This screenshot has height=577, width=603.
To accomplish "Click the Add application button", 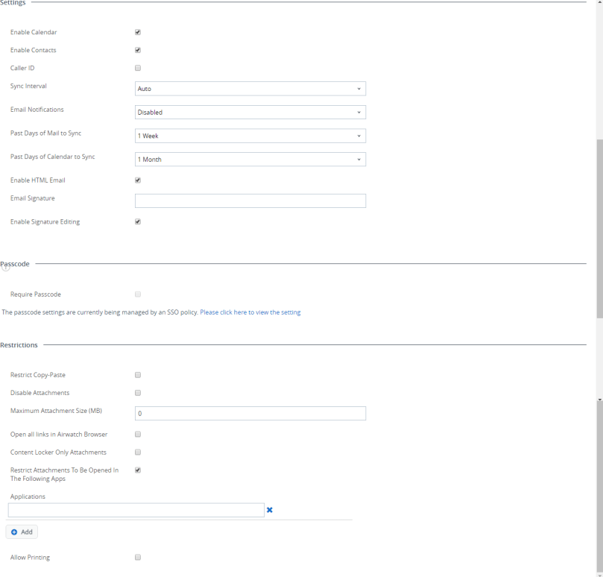I will [x=22, y=532].
